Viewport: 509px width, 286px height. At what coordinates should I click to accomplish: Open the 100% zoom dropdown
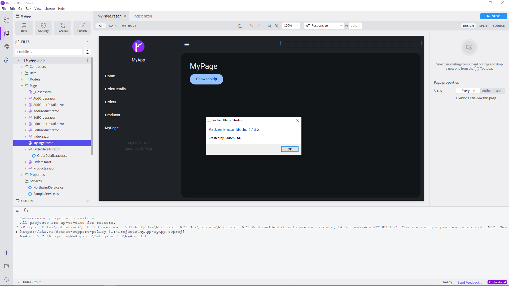click(291, 26)
